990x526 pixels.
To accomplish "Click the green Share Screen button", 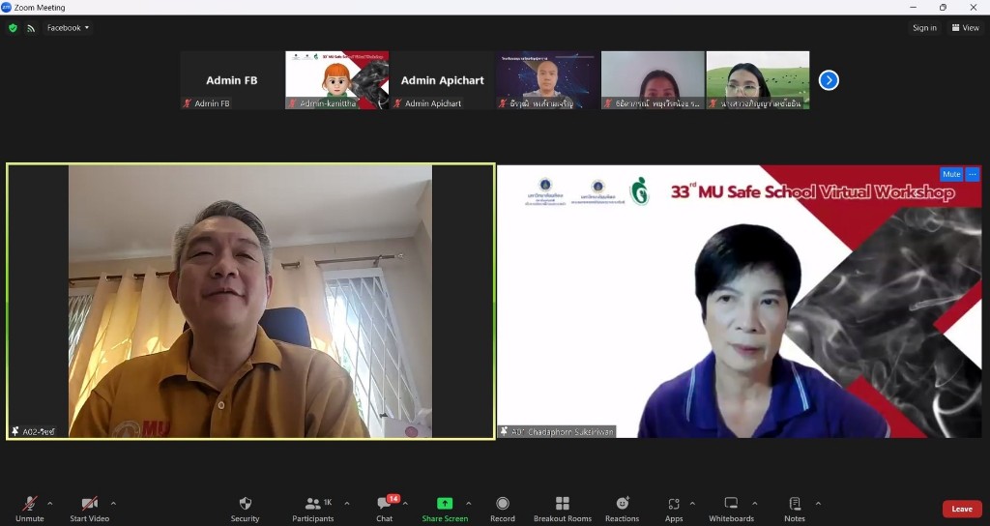I will click(445, 509).
